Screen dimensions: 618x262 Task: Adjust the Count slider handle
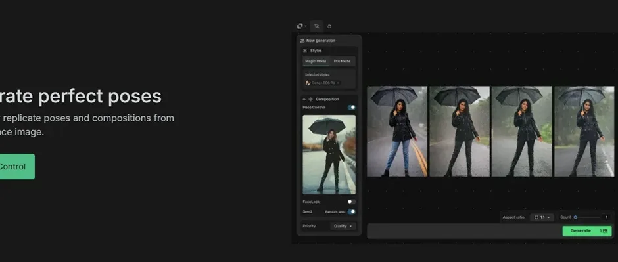tap(575, 217)
